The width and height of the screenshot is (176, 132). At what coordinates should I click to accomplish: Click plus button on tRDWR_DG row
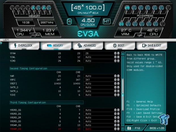click(x=115, y=129)
